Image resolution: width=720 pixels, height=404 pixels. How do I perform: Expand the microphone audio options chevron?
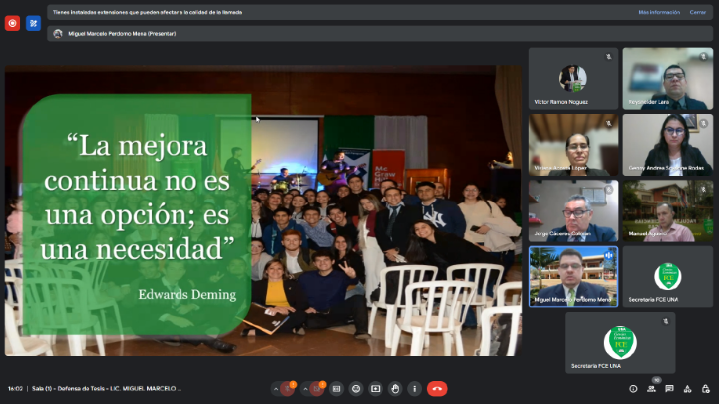[276, 389]
